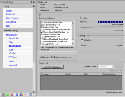Uncheck Korean Standard Font
Screen dimensions: 125x97
point(42,34)
